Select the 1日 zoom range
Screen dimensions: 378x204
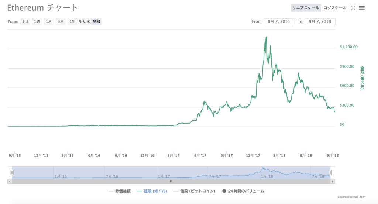tap(25, 21)
